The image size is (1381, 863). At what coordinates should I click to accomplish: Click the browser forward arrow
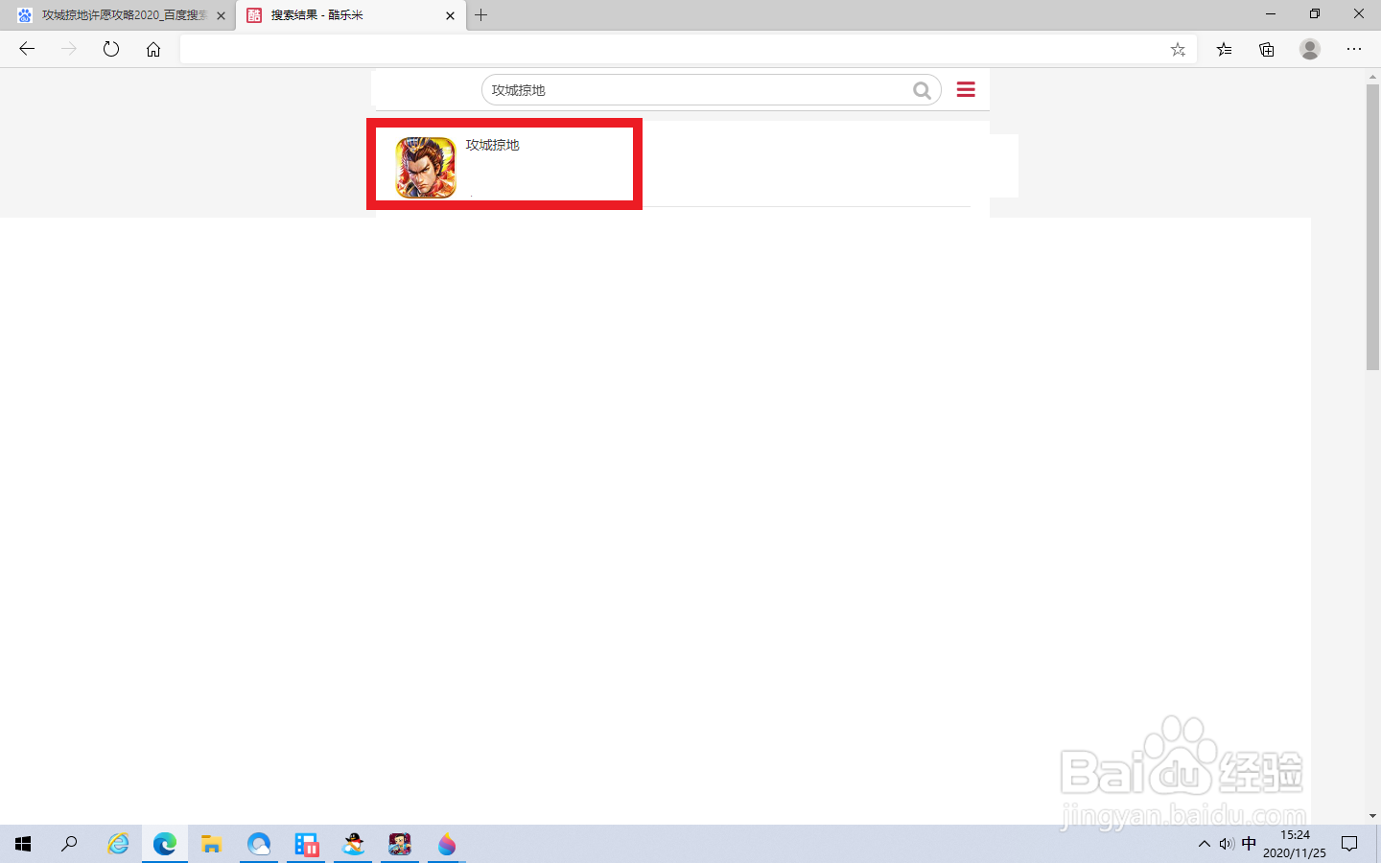click(69, 49)
